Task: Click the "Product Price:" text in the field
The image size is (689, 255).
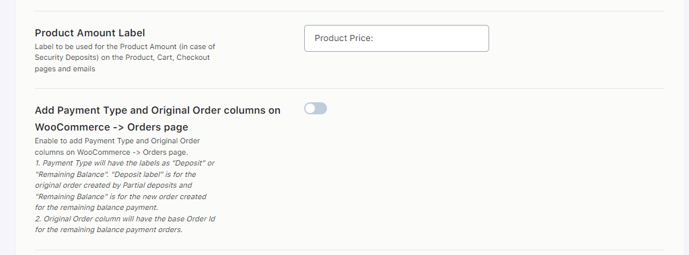Action: (x=344, y=38)
